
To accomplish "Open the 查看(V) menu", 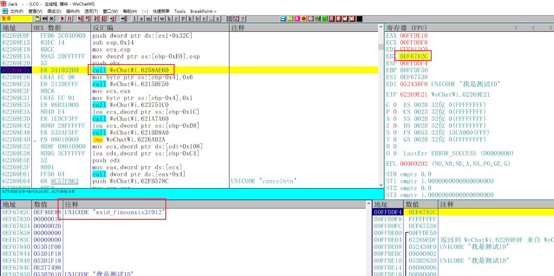I will pos(35,11).
